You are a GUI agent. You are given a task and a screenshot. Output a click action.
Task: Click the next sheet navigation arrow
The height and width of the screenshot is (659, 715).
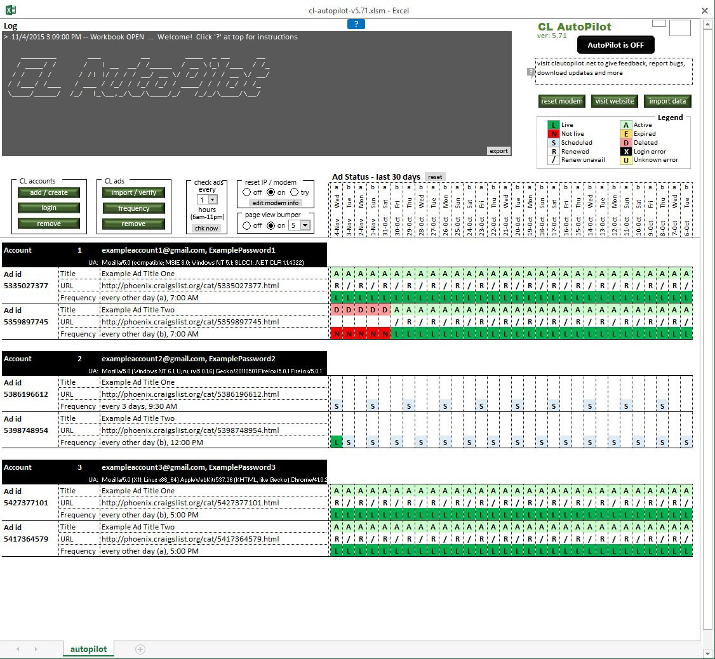pyautogui.click(x=36, y=649)
